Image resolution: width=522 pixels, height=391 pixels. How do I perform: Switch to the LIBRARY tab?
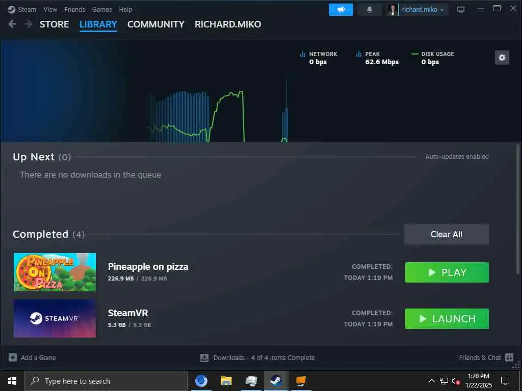[98, 24]
